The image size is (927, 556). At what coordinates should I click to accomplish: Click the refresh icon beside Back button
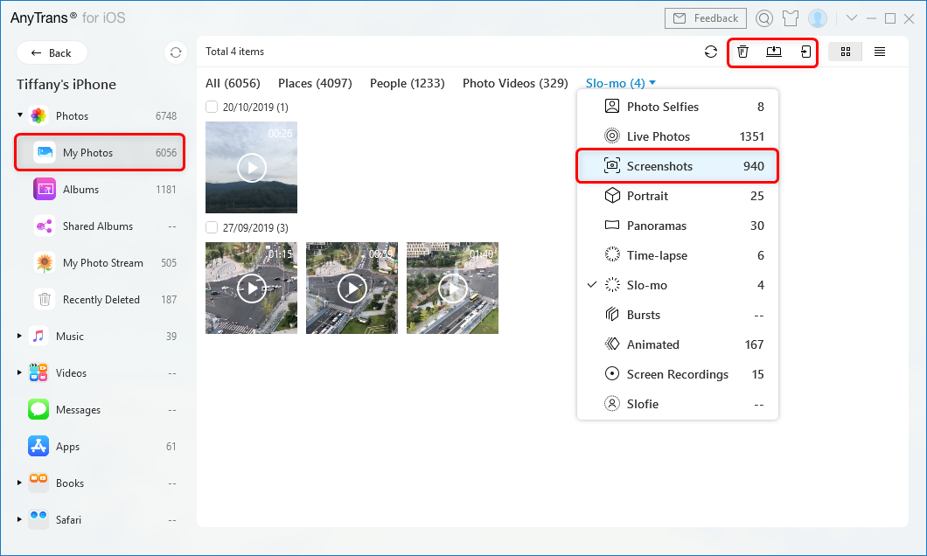tap(176, 52)
